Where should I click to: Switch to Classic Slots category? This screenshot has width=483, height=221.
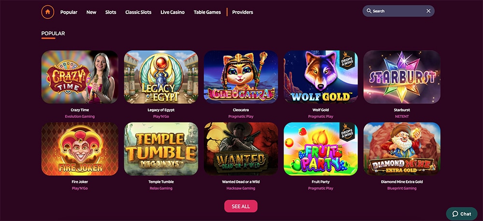tap(138, 13)
